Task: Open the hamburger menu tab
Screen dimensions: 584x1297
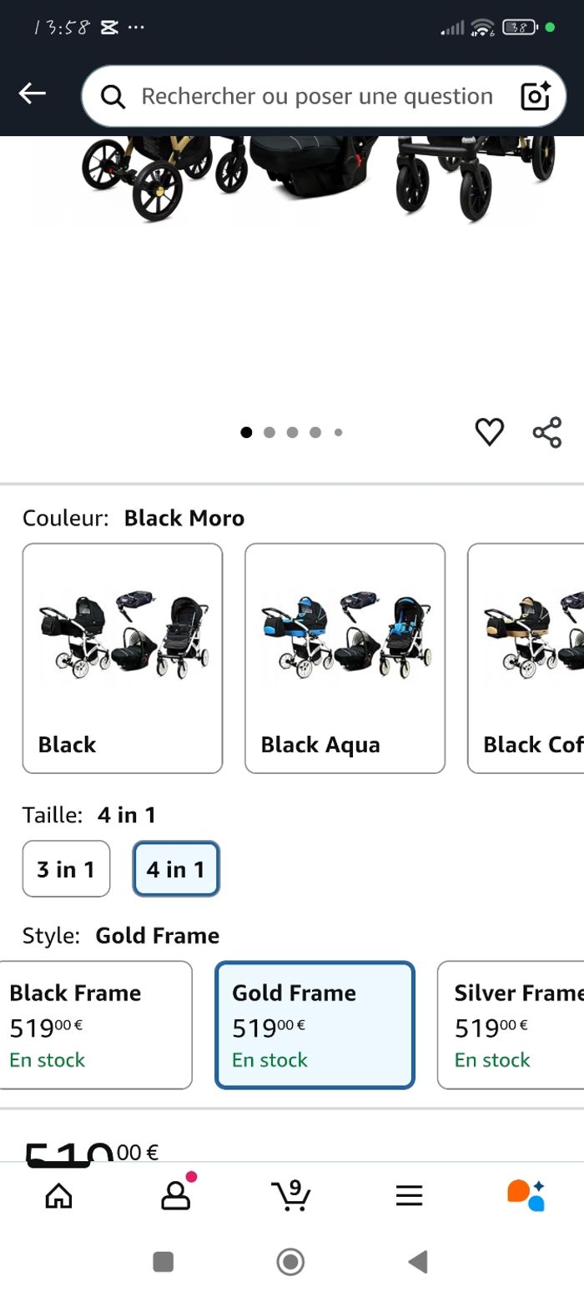Action: [x=409, y=1196]
